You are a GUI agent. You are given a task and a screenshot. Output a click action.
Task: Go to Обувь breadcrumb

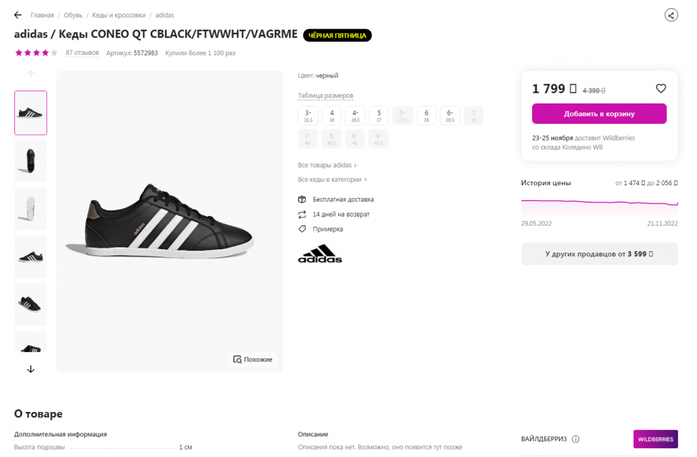73,15
